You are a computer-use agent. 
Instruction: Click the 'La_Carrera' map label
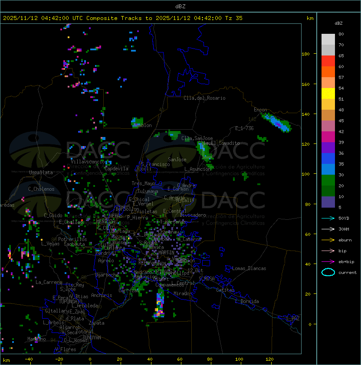tap(49, 282)
